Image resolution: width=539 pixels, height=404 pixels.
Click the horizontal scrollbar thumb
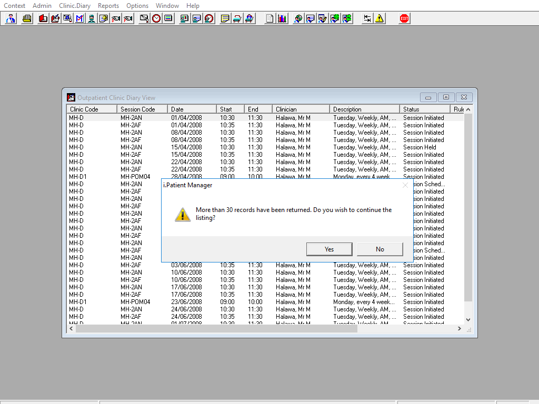(x=216, y=329)
